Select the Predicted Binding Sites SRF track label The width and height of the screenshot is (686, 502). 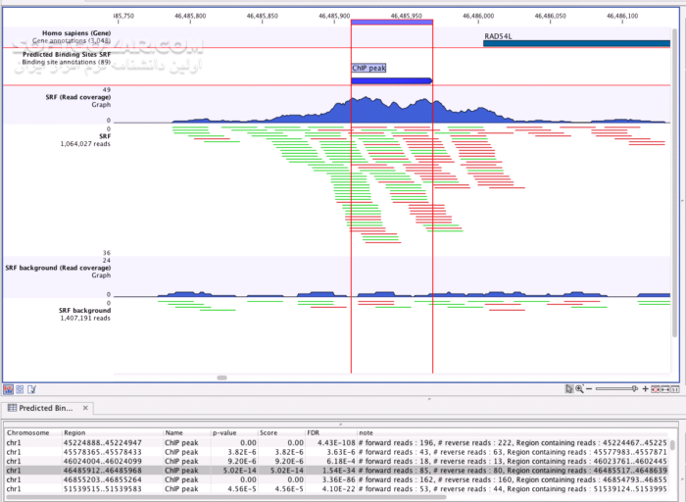pos(67,54)
